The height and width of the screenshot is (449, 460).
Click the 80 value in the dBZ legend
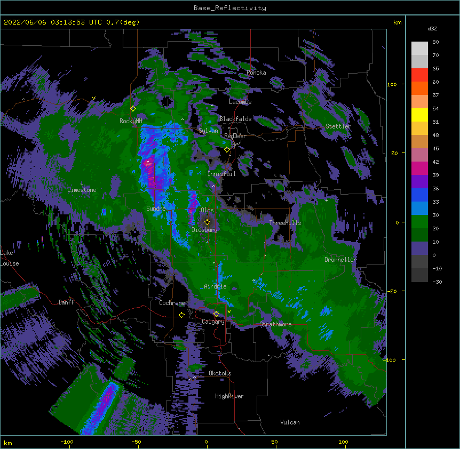tap(435, 42)
